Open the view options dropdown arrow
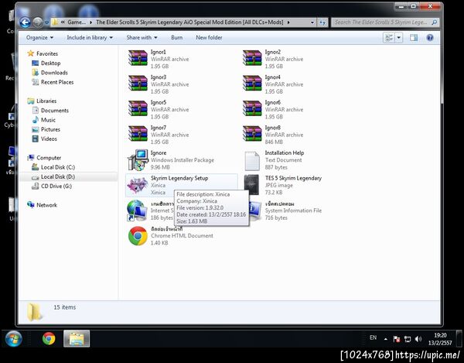The width and height of the screenshot is (464, 363). 399,38
